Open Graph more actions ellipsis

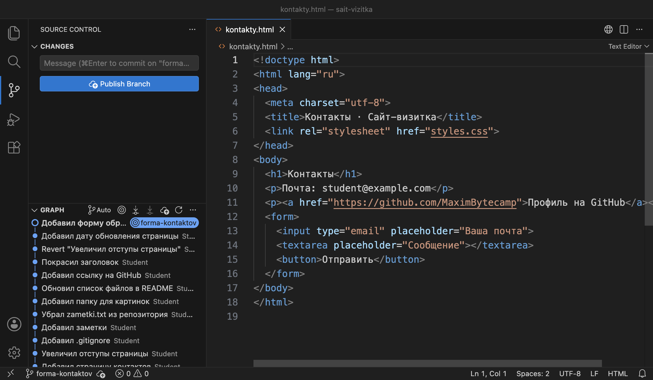(x=193, y=210)
